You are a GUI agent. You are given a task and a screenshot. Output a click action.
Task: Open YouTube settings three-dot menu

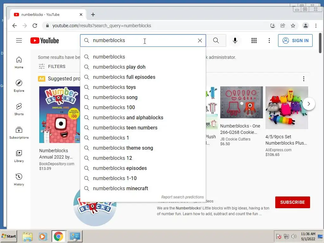(x=269, y=40)
